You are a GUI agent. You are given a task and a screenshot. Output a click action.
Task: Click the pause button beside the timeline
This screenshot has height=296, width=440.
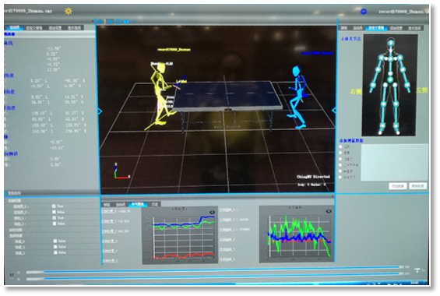pos(12,275)
